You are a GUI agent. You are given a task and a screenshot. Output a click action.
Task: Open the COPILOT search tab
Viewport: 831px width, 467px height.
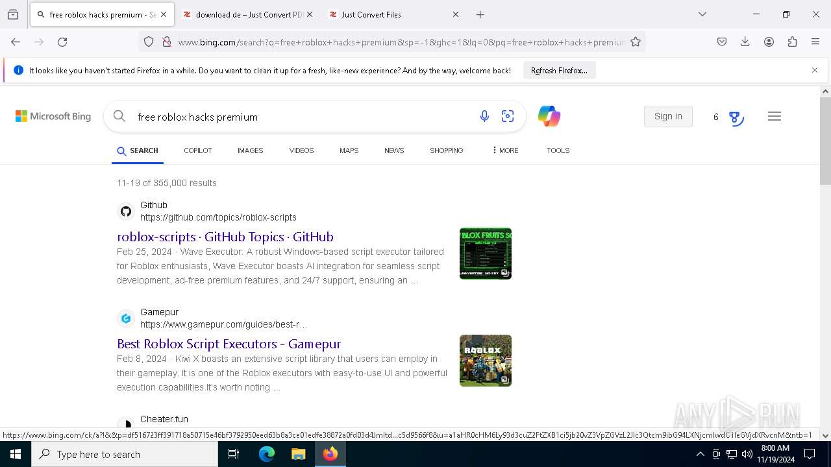(x=197, y=150)
